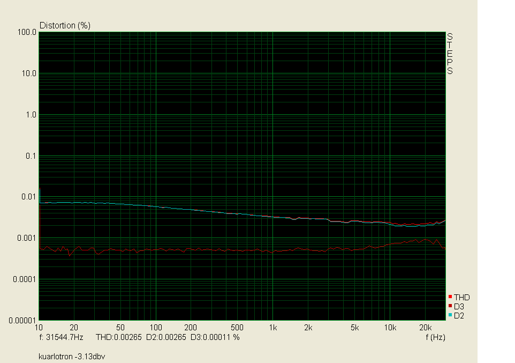
Task: Click the 0.0001 y-axis tick label
Action: tap(25, 279)
